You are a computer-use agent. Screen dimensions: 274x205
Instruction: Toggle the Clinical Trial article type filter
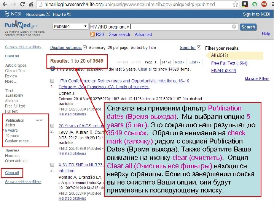[x=15, y=71]
